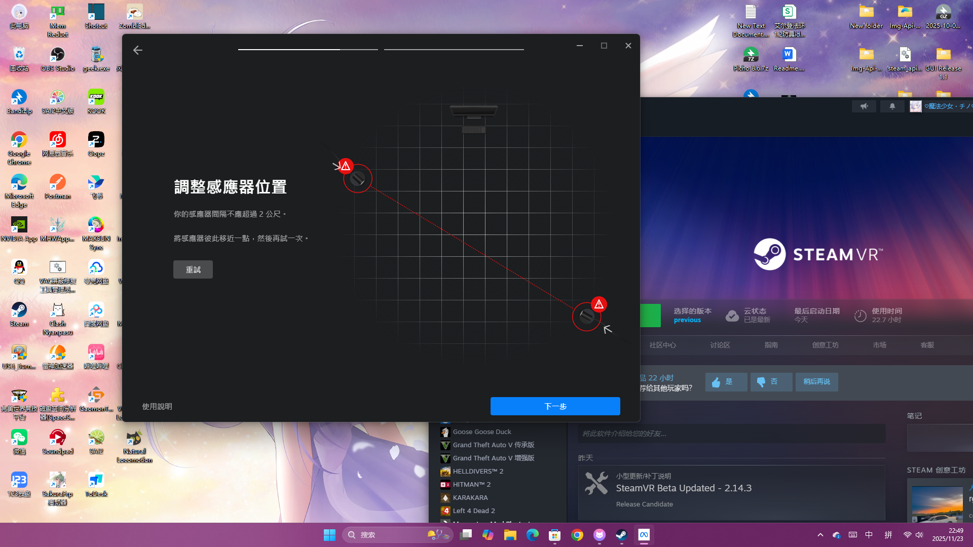
Task: Click the blue 下一步 next button
Action: 555,406
